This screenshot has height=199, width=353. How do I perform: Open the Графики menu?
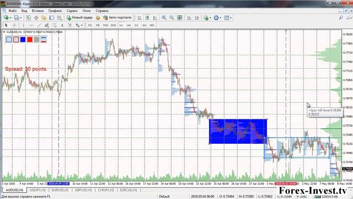[x=55, y=11]
